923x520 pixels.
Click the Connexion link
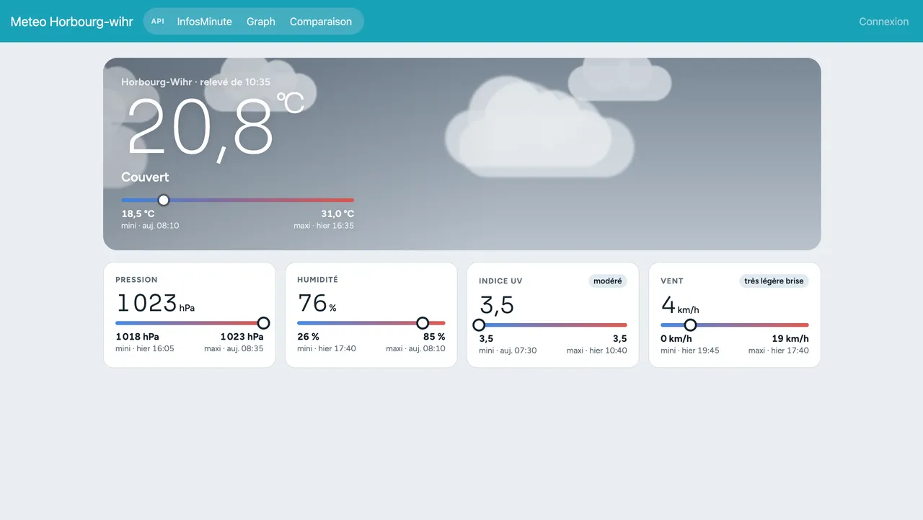pyautogui.click(x=884, y=22)
